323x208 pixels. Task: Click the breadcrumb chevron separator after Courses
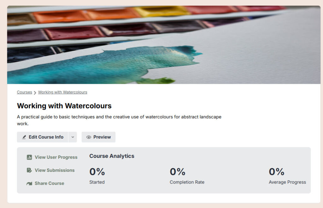(x=35, y=93)
